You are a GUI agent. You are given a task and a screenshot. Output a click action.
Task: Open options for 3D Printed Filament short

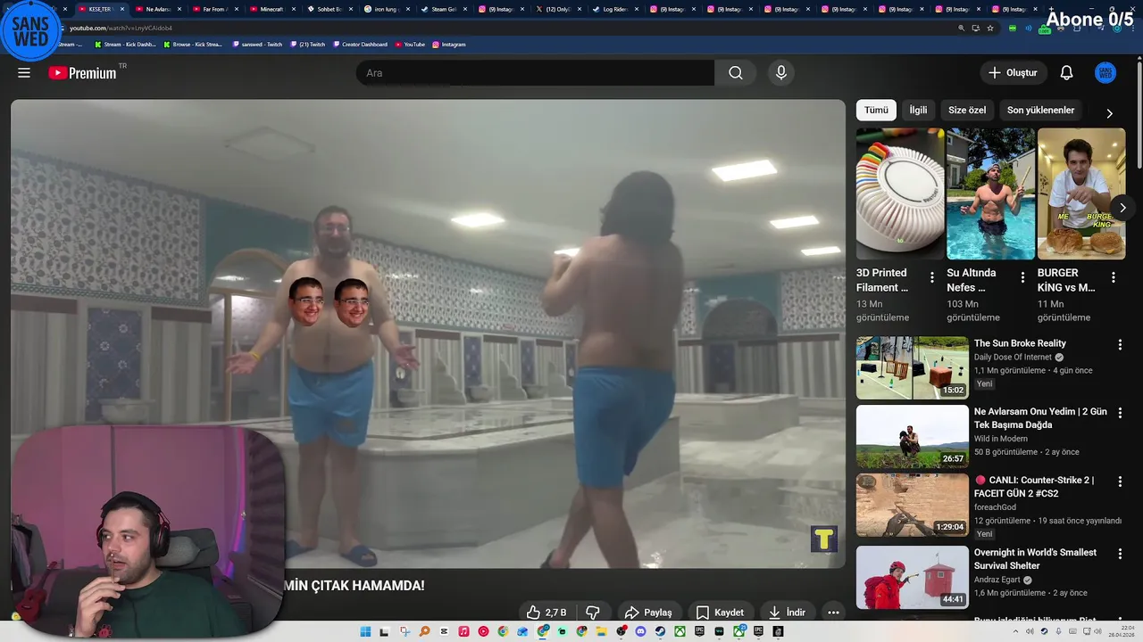coord(932,277)
